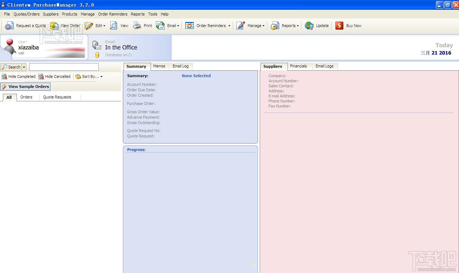The width and height of the screenshot is (459, 273).
Task: Click the Update label
Action: click(x=322, y=26)
